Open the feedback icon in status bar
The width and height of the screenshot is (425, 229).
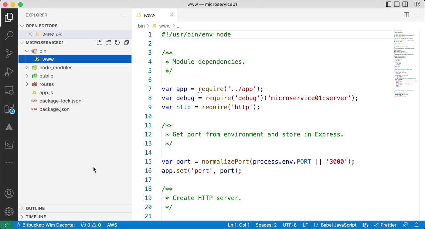[x=405, y=225]
